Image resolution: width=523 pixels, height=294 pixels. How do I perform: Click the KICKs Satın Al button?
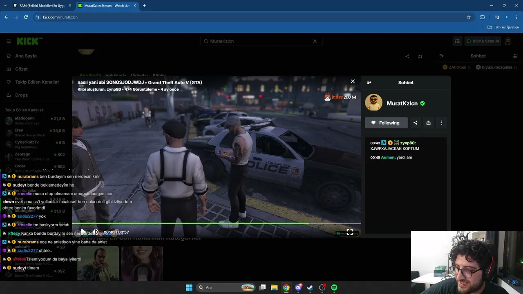483,41
